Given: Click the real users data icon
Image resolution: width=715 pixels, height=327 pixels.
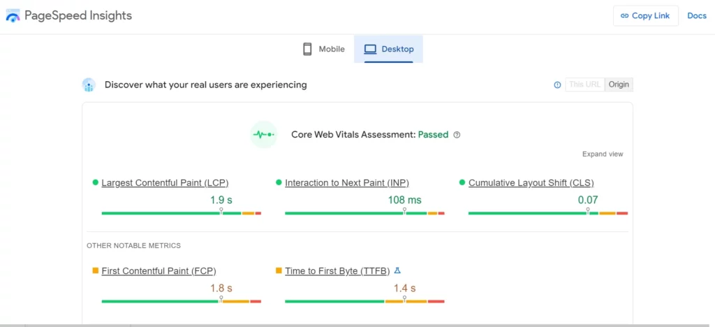Looking at the screenshot, I should pyautogui.click(x=89, y=85).
